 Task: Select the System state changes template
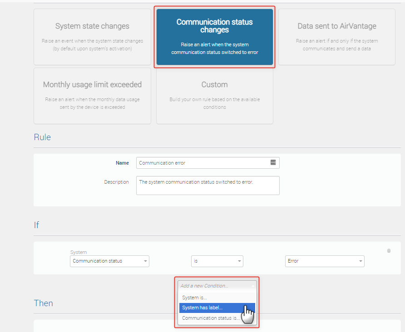click(92, 37)
